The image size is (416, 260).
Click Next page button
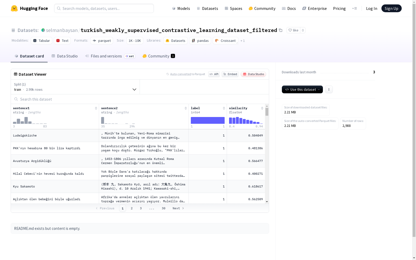click(x=178, y=208)
